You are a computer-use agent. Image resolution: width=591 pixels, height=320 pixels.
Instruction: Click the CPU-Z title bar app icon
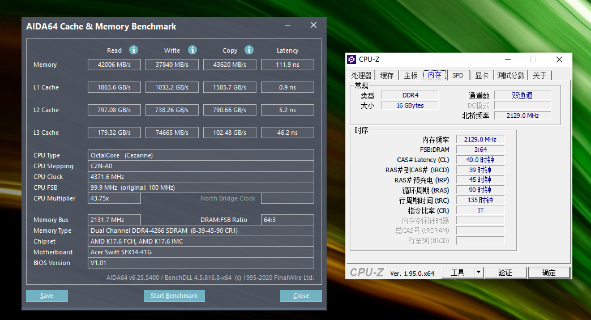coord(352,59)
